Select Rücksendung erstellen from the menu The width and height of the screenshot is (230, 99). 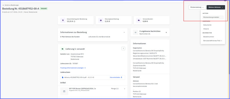(x=213, y=17)
